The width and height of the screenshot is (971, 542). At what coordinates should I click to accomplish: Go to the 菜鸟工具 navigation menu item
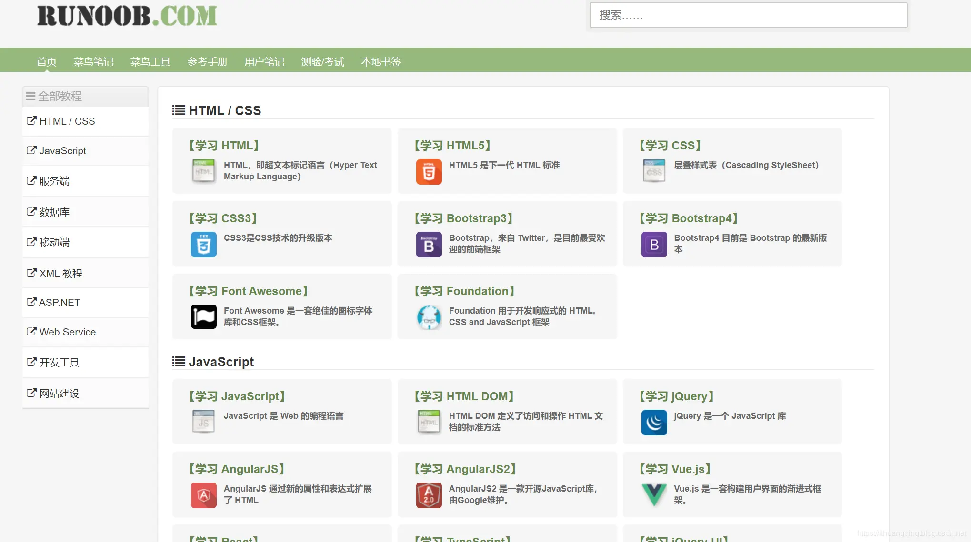150,62
